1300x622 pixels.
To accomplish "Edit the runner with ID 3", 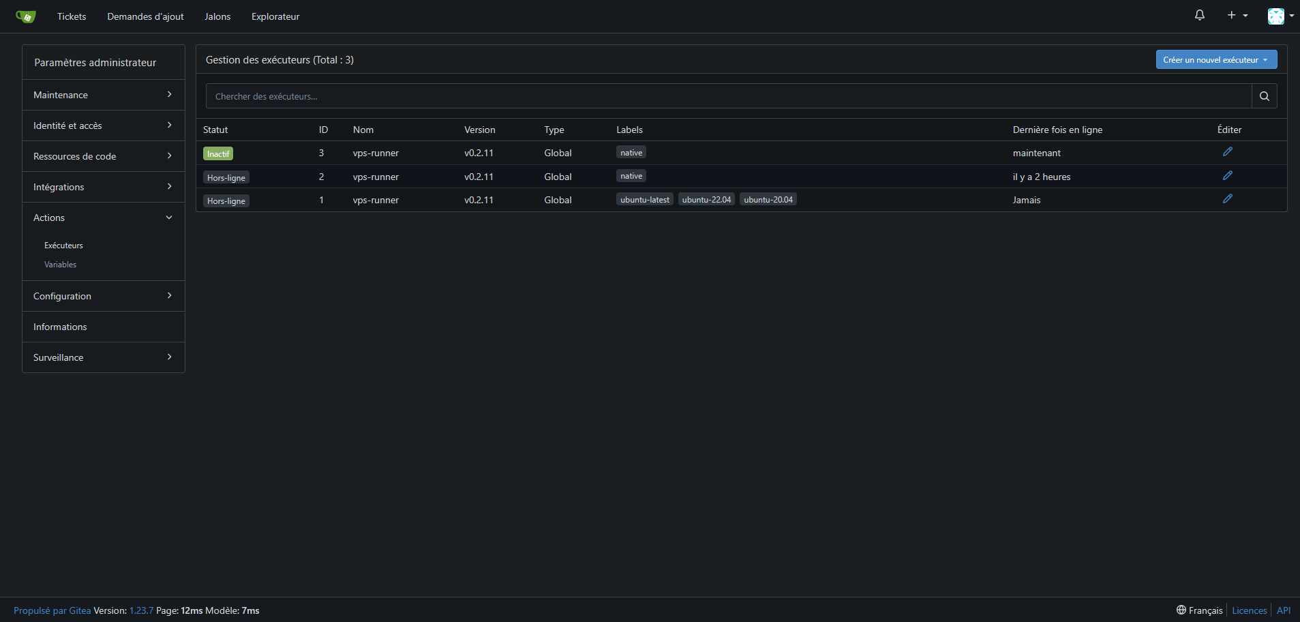I will [1227, 152].
